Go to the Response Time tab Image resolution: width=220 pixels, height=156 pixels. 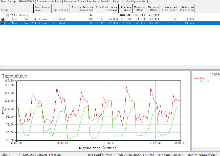pos(74,2)
